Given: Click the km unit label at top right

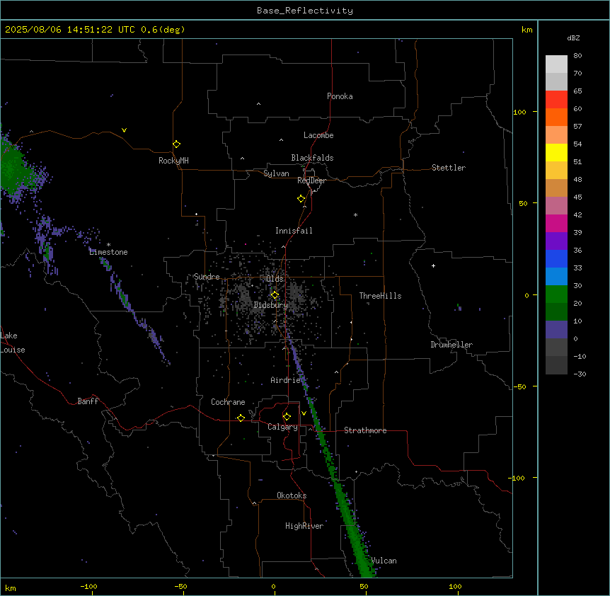Looking at the screenshot, I should tap(526, 30).
